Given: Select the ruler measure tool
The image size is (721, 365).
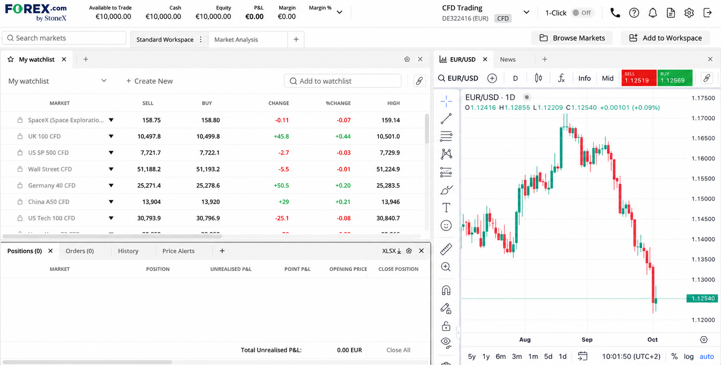Looking at the screenshot, I should (x=446, y=249).
